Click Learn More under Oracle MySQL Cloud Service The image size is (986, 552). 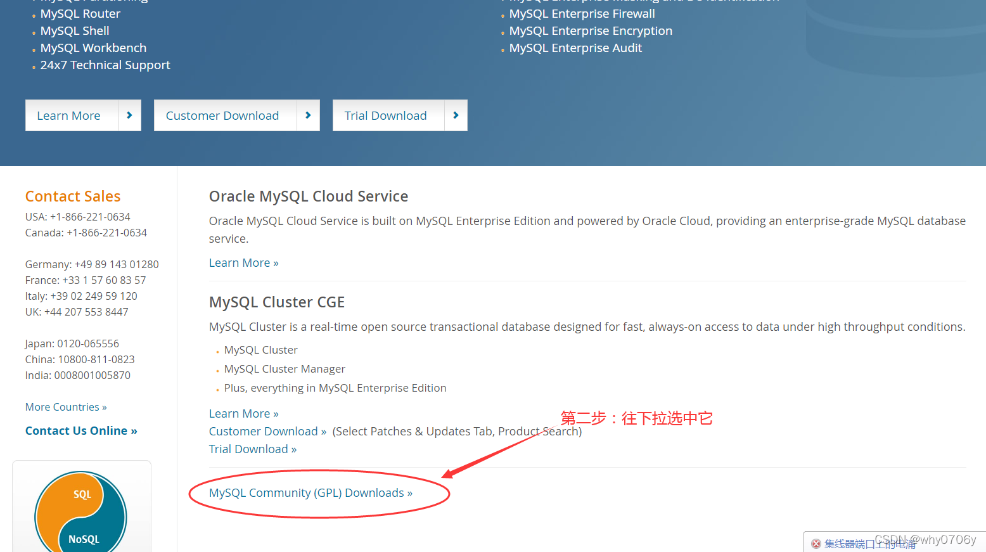click(x=244, y=263)
